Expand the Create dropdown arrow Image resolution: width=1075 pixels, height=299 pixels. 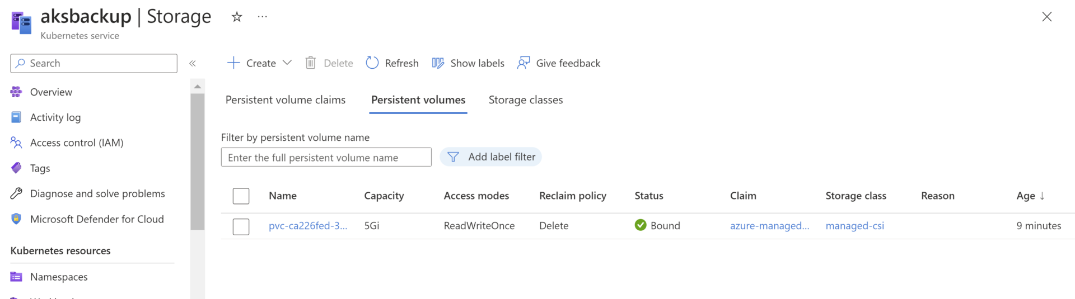tap(287, 63)
